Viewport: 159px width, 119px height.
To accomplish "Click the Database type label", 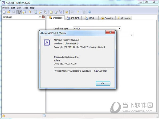I will [x=61, y=28].
